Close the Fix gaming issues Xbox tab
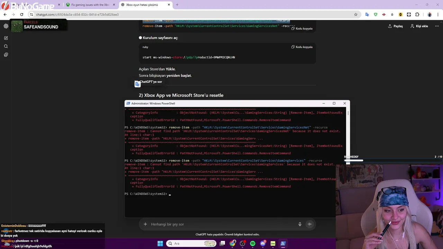This screenshot has height=249, width=443. pyautogui.click(x=114, y=5)
